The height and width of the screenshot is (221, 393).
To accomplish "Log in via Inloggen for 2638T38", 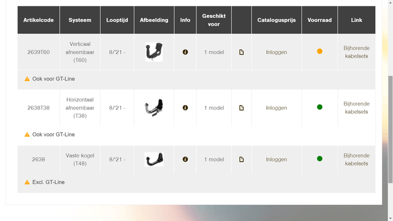I will coord(277,108).
